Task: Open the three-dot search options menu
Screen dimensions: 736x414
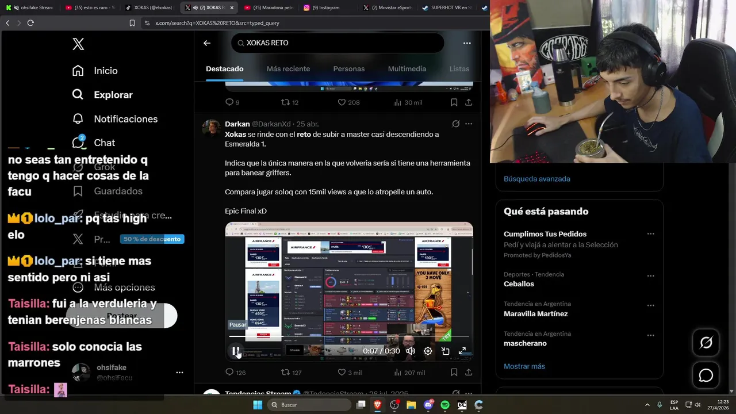Action: pyautogui.click(x=467, y=43)
